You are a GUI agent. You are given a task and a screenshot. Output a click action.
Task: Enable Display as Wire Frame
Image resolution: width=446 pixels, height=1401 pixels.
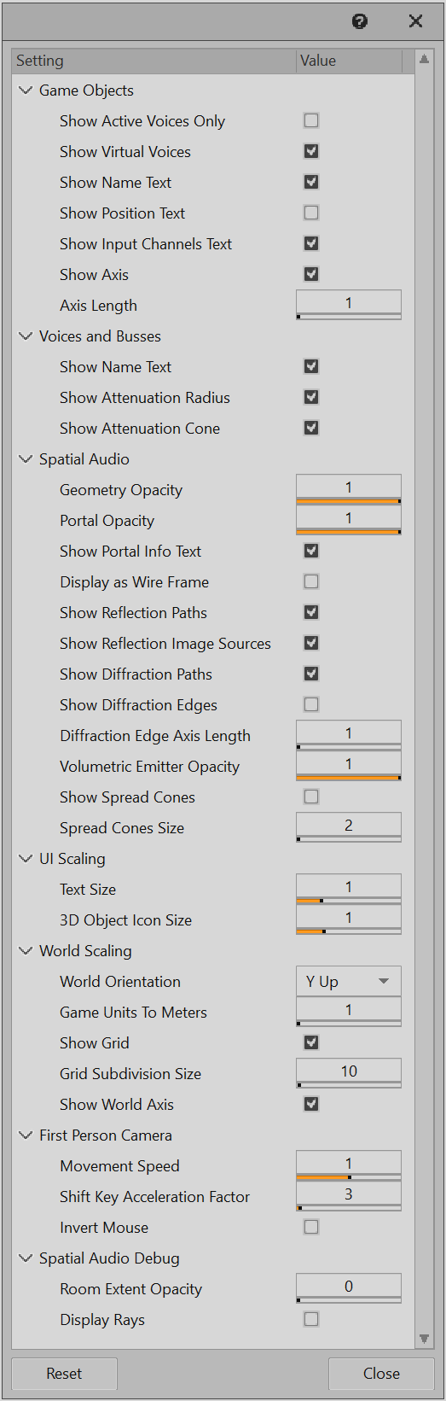[x=311, y=581]
